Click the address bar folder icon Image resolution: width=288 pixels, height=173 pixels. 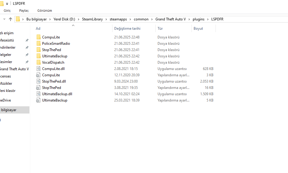point(18,19)
